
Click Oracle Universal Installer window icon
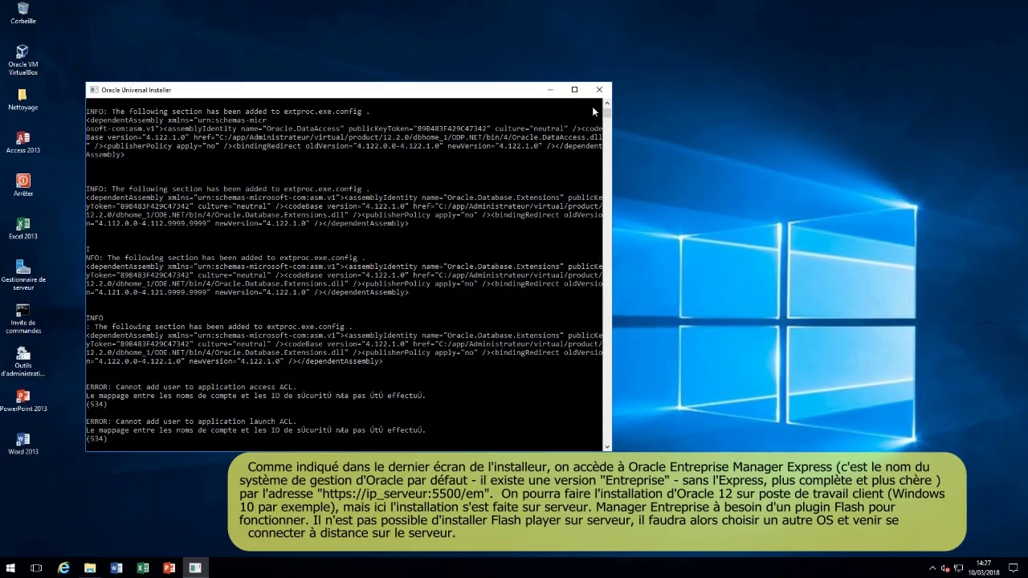(94, 90)
